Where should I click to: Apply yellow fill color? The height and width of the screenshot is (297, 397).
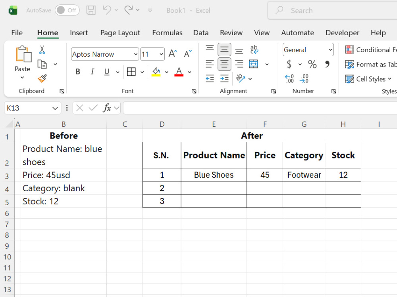pos(156,72)
